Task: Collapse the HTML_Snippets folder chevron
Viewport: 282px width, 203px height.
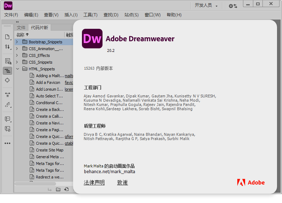Action: click(x=17, y=69)
